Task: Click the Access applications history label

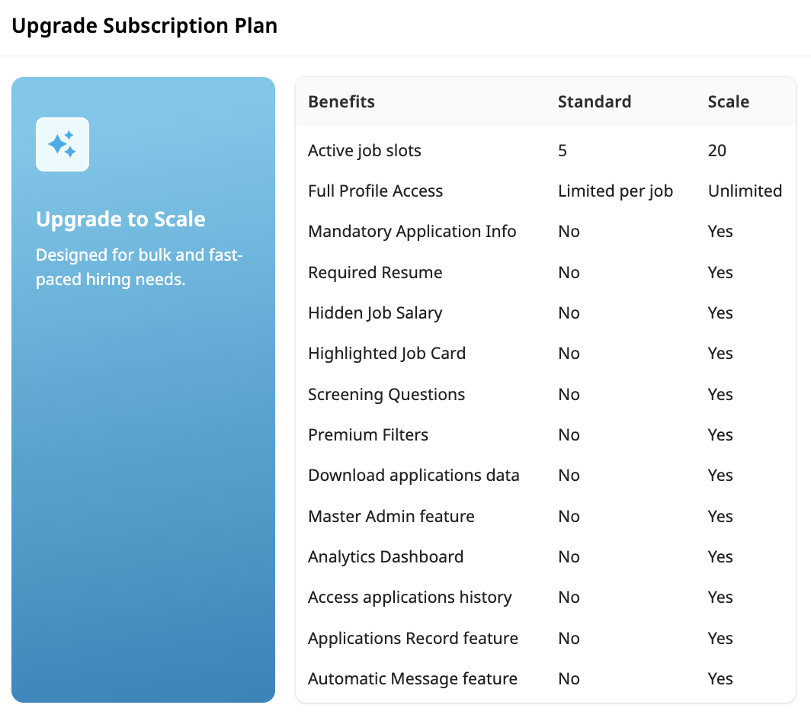Action: click(409, 598)
